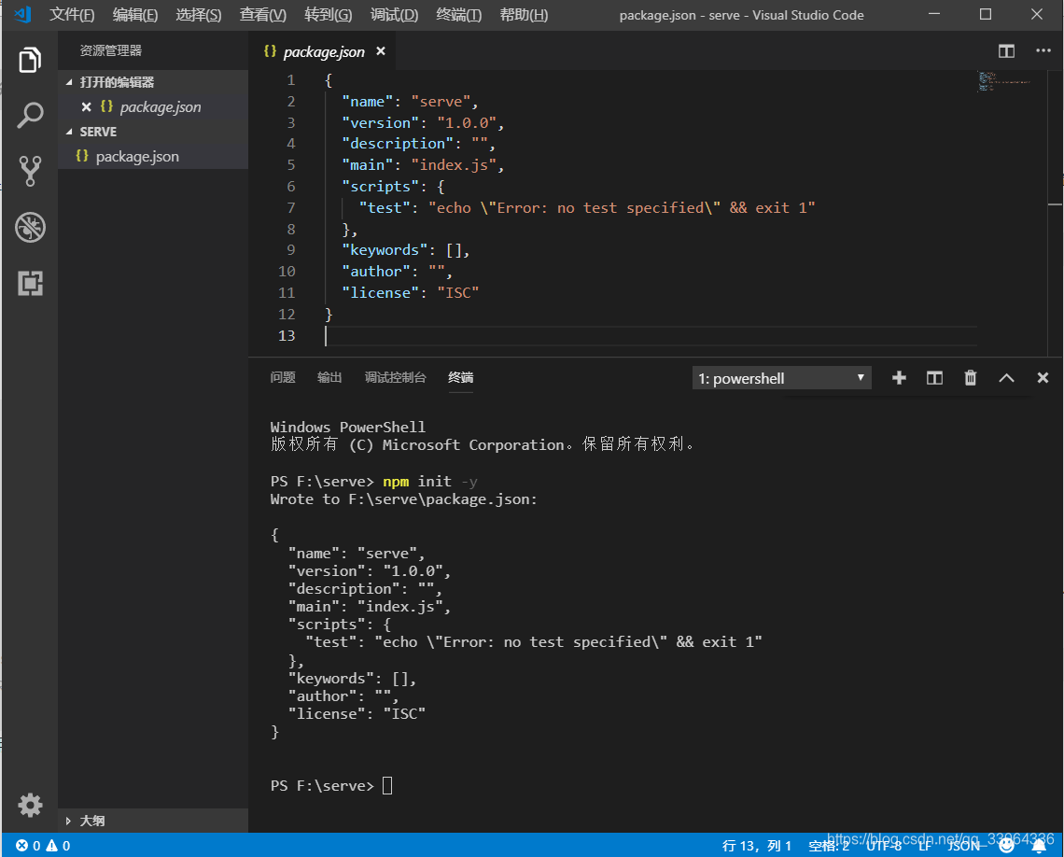This screenshot has height=857, width=1064.
Task: Click the warnings count in status bar
Action: [59, 846]
